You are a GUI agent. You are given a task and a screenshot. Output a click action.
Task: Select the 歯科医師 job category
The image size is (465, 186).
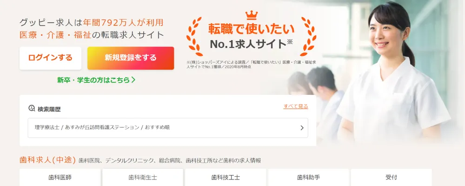click(60, 177)
